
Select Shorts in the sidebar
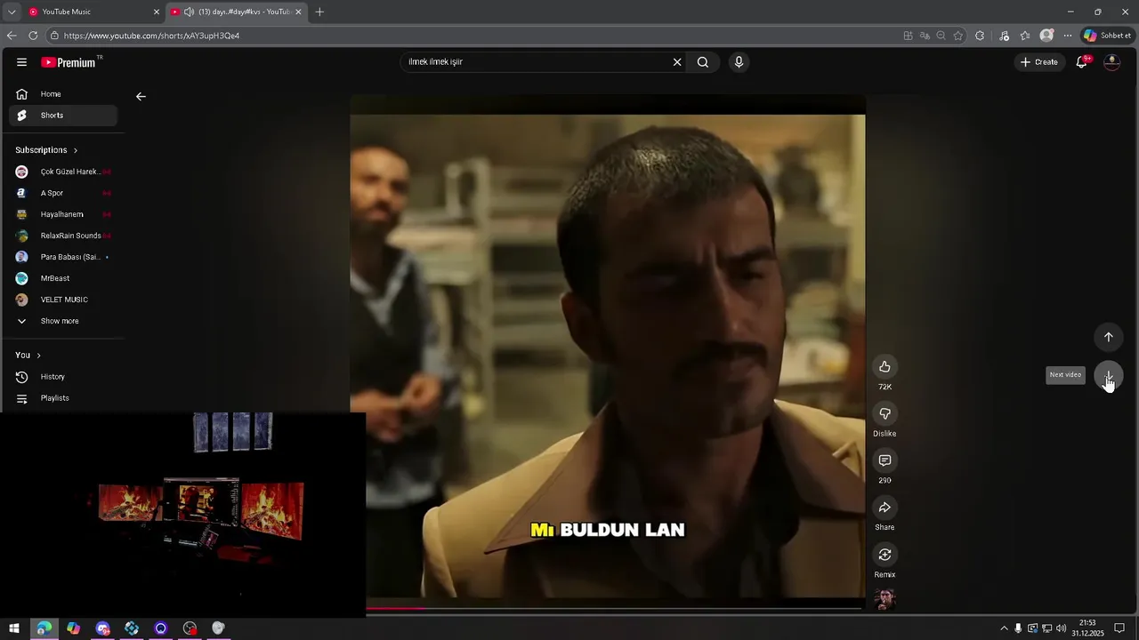pyautogui.click(x=62, y=116)
